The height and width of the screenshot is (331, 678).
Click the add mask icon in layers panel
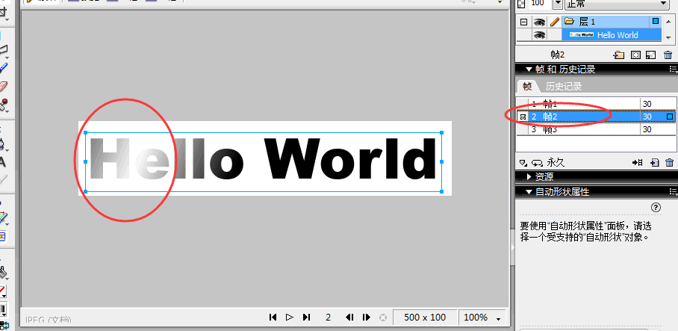[x=635, y=55]
